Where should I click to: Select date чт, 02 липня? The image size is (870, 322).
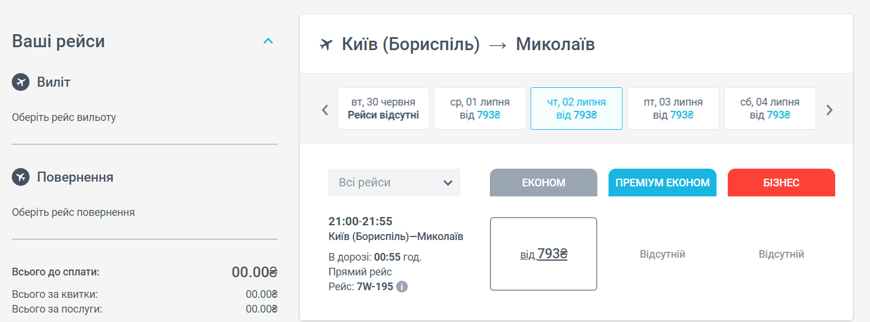[x=577, y=109]
